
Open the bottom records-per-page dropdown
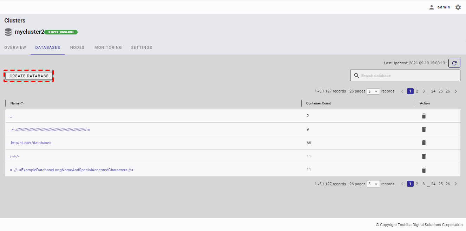click(x=373, y=184)
